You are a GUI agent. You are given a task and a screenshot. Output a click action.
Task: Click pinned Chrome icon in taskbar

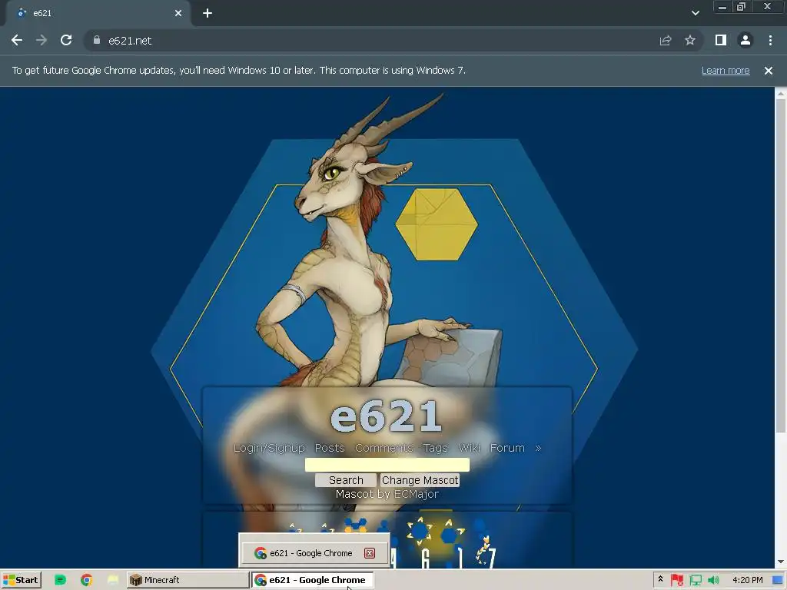tap(87, 580)
